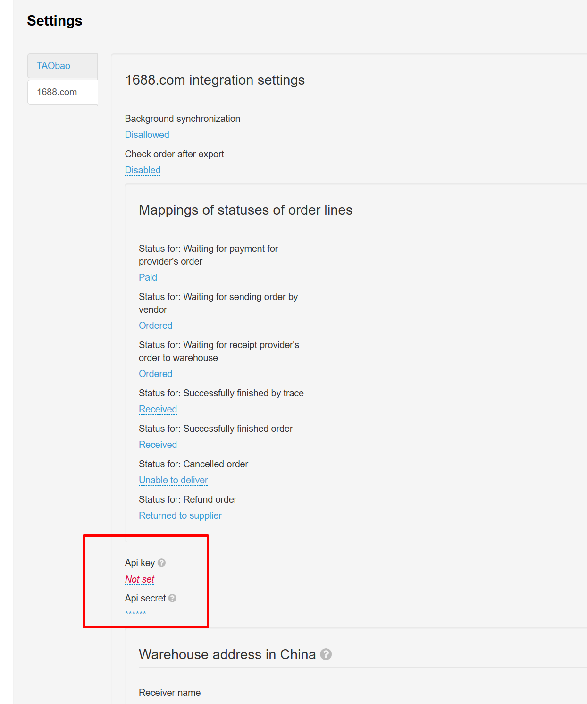The image size is (587, 704).
Task: Toggle Check order after export Disabled value
Action: pos(143,170)
